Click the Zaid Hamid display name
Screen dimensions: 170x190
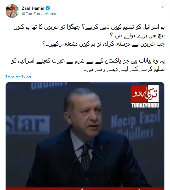33,8
